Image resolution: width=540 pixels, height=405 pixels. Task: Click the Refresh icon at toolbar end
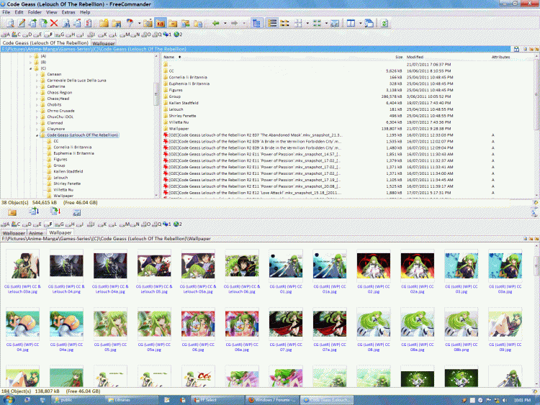[x=384, y=23]
